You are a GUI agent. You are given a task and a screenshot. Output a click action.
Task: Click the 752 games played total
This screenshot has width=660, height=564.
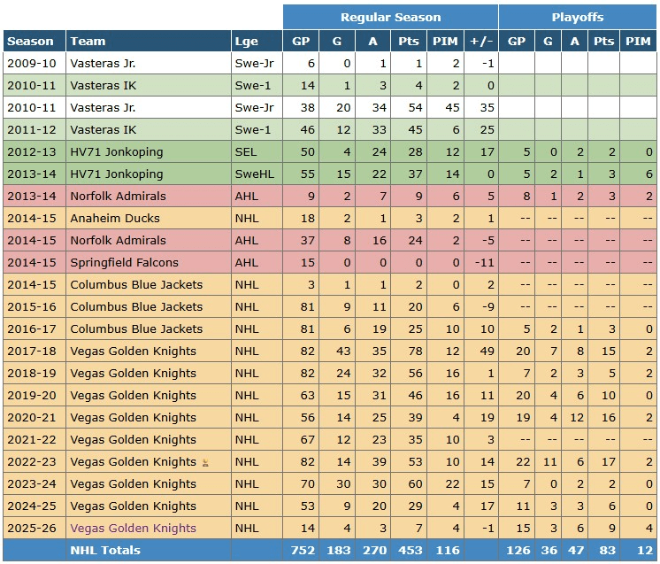point(303,550)
